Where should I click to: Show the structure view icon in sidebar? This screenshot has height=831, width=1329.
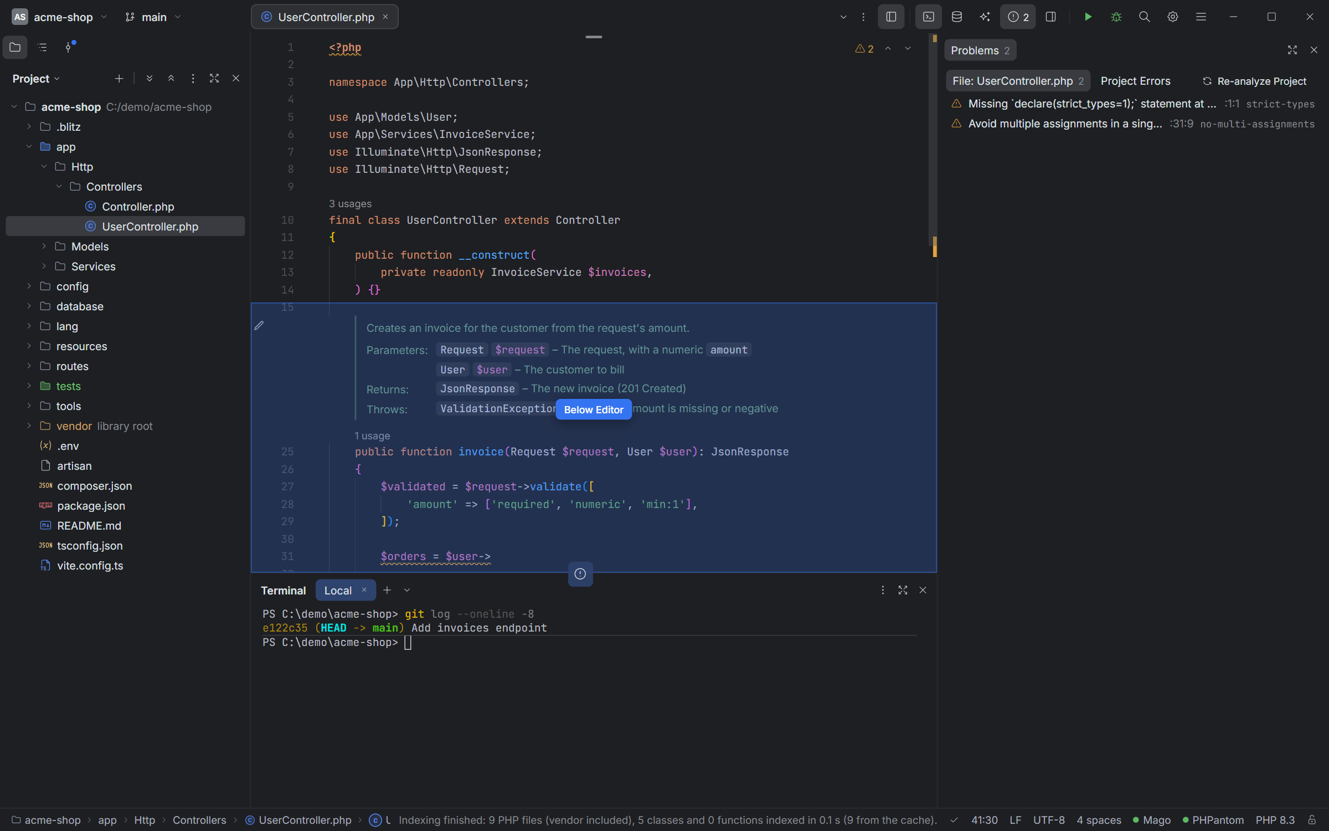[42, 47]
